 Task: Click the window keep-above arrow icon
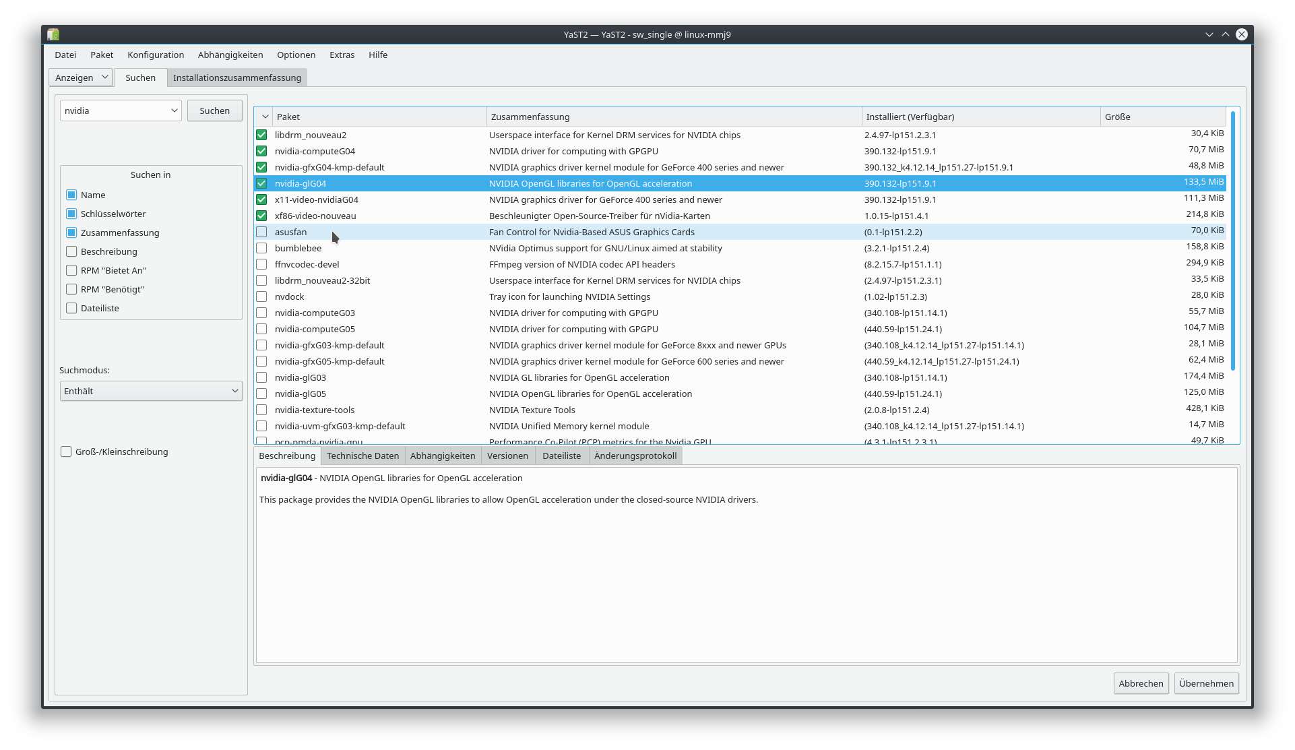(x=1225, y=34)
